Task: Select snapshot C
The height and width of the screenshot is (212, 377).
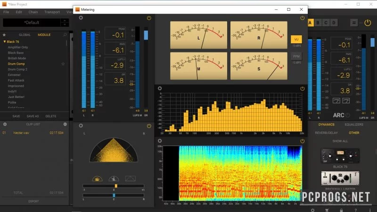Action: click(x=326, y=23)
